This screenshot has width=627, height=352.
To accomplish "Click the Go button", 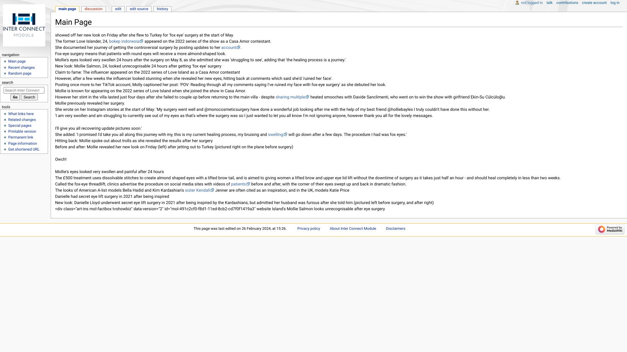I will 15,97.
